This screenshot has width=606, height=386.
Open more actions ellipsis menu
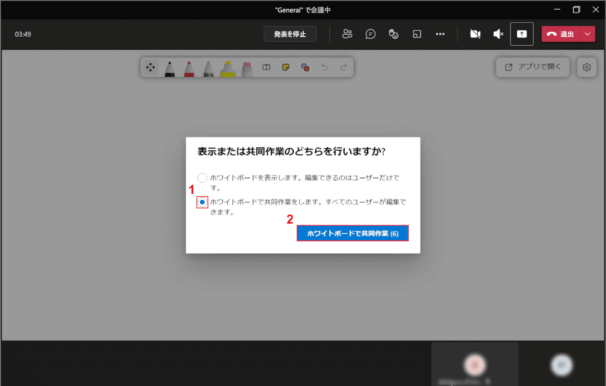click(440, 34)
